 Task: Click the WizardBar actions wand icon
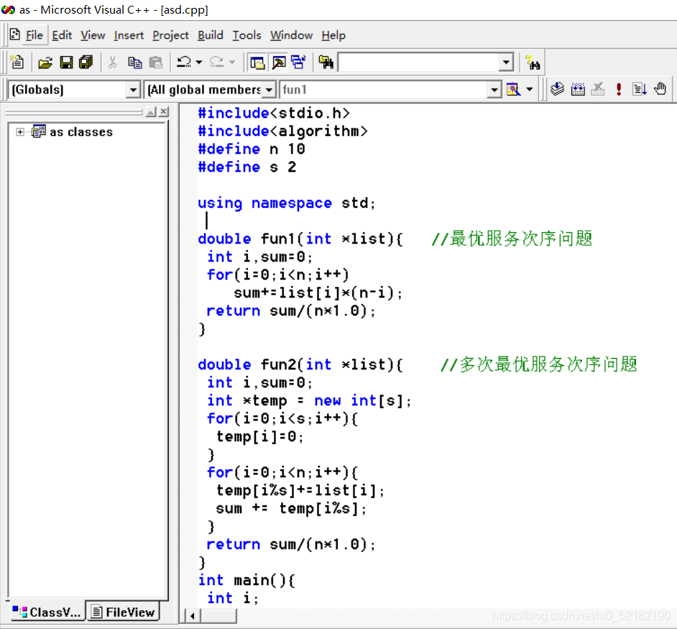(x=513, y=89)
